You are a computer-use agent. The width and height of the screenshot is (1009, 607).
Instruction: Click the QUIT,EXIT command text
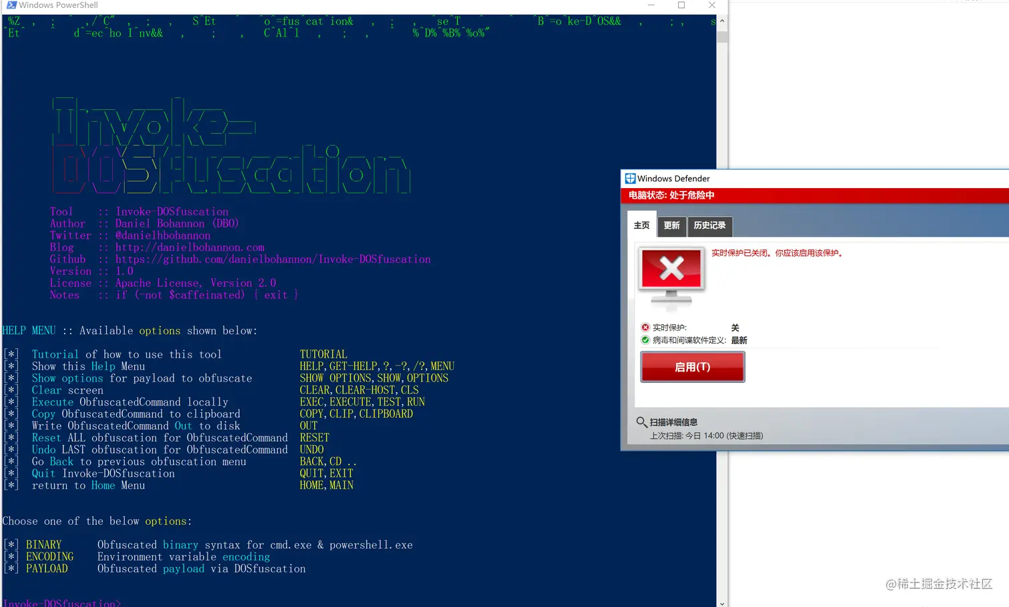pos(326,474)
